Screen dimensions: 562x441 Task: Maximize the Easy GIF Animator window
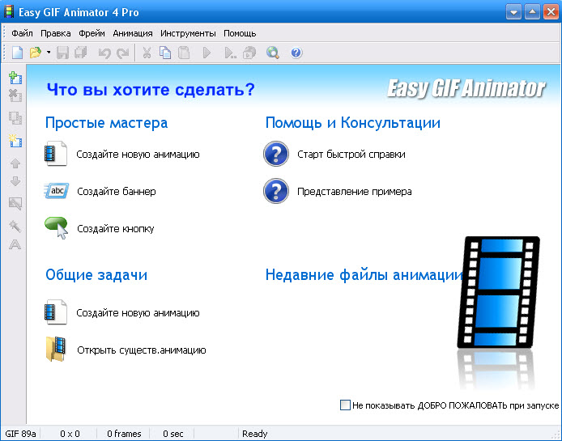click(x=532, y=12)
